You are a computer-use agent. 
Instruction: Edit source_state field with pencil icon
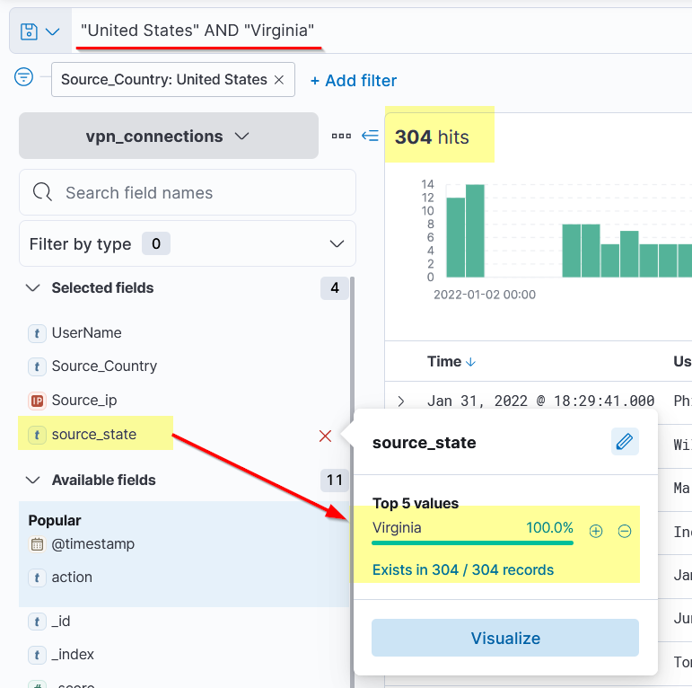625,442
